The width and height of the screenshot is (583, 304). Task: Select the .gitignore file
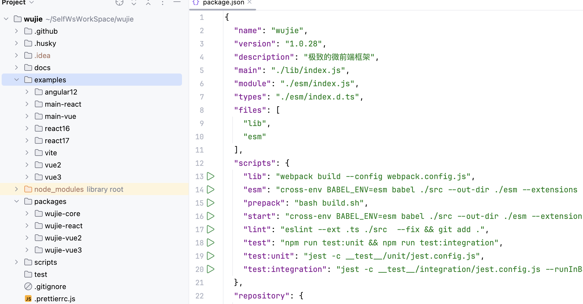click(x=50, y=287)
